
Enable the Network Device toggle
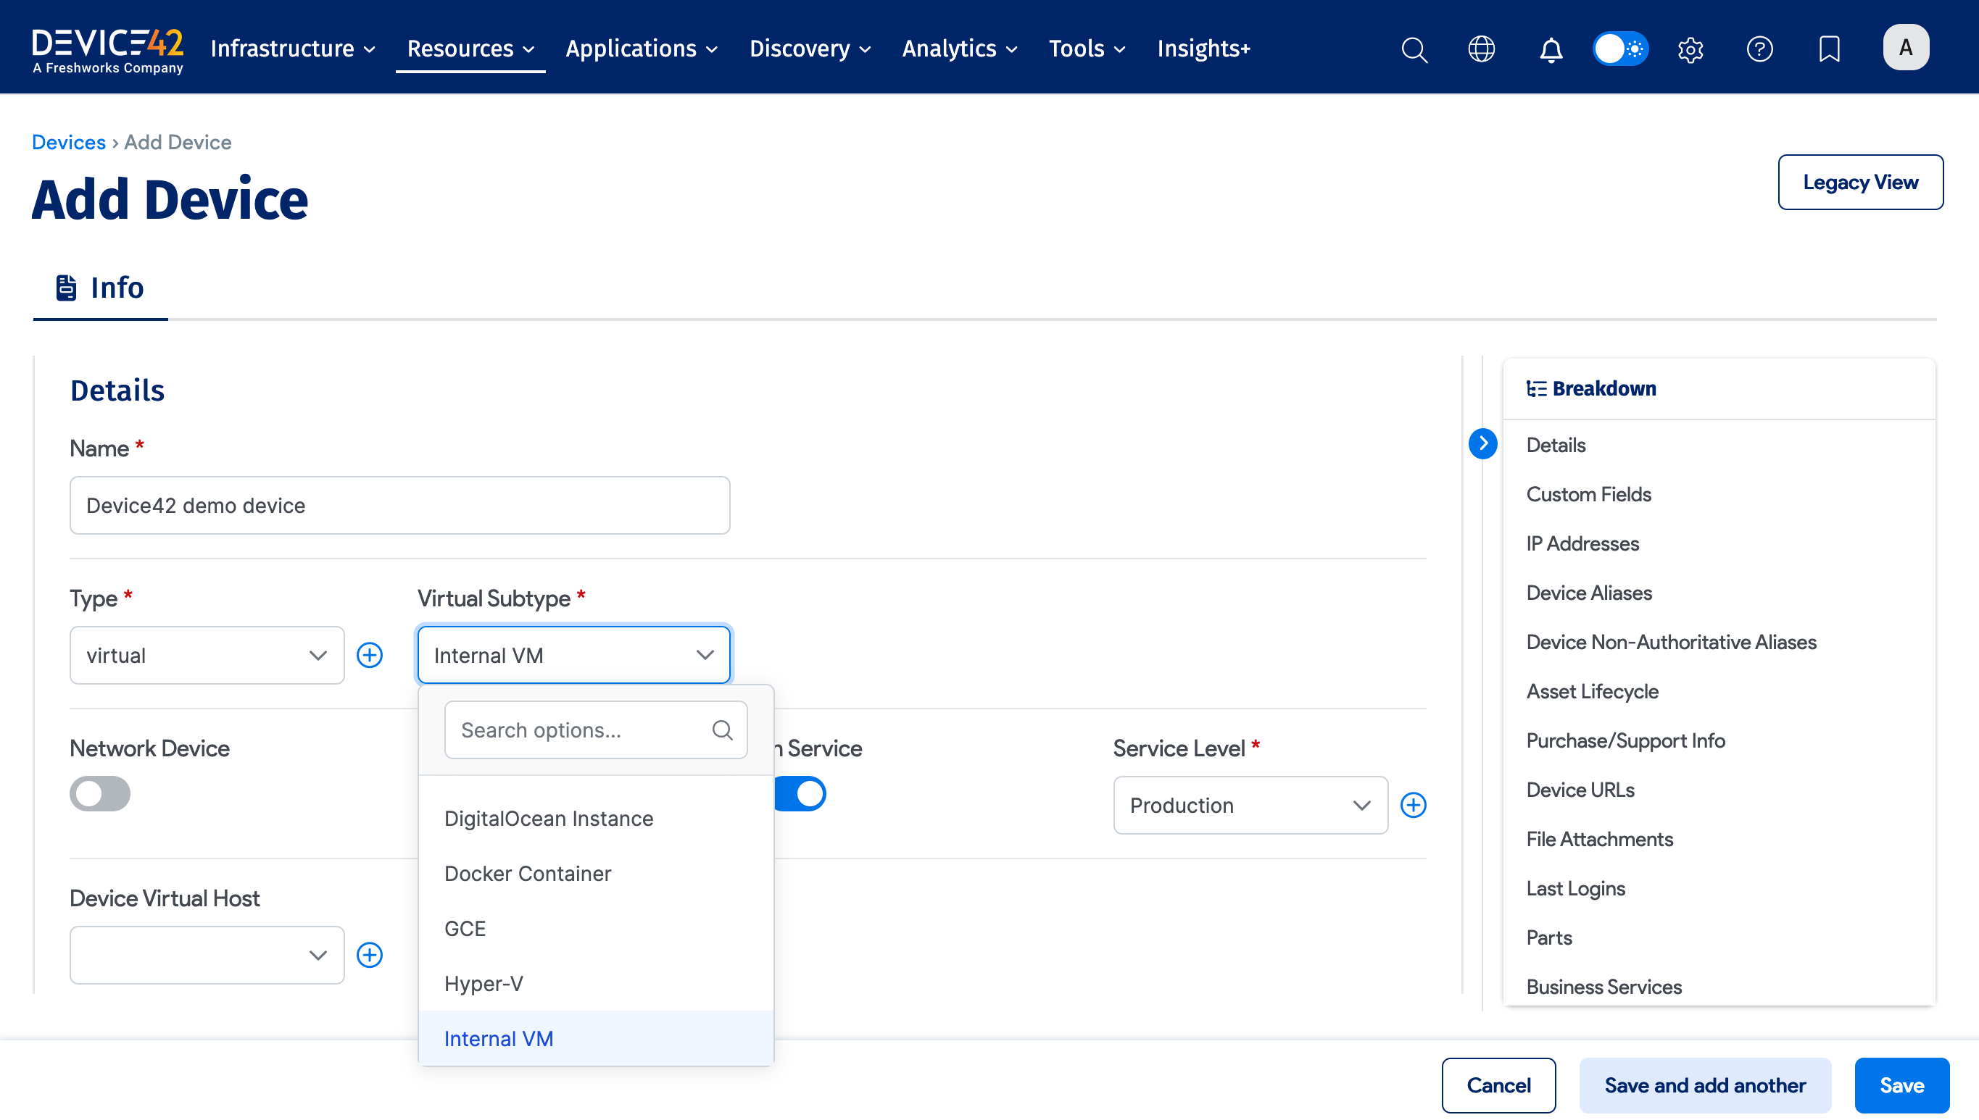point(100,793)
